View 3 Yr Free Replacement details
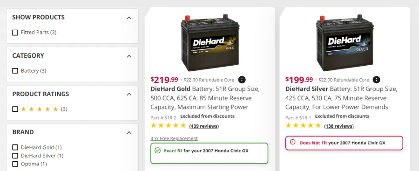This screenshot has width=419, height=171. click(174, 138)
